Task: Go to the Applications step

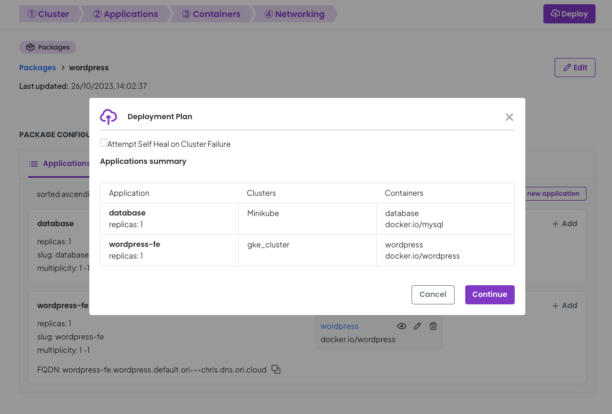Action: [125, 14]
